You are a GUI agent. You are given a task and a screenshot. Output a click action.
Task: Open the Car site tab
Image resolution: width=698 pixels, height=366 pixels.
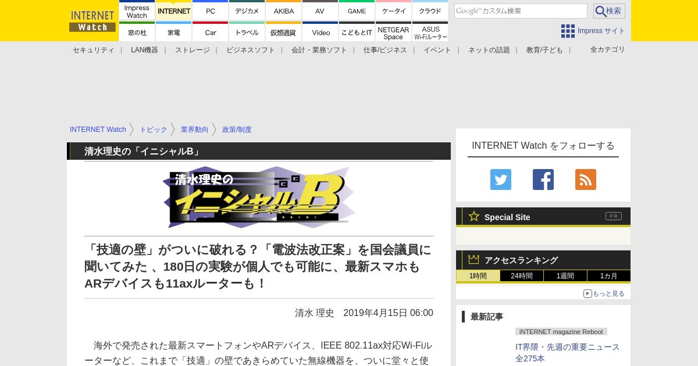211,32
